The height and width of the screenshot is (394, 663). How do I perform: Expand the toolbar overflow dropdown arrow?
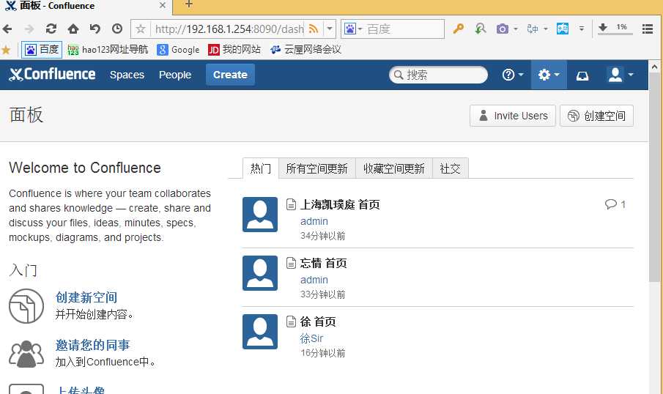pyautogui.click(x=582, y=29)
